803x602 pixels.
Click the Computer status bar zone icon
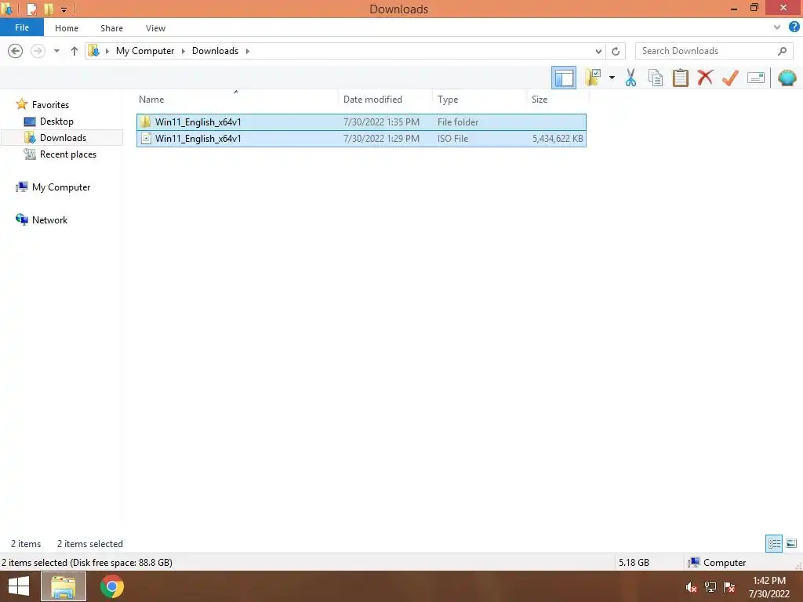[x=693, y=562]
